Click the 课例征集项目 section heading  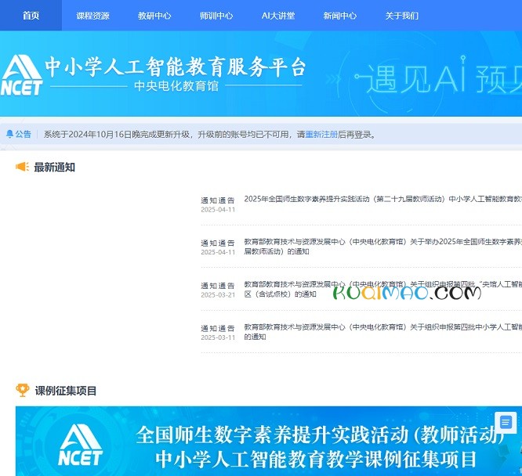[66, 391]
